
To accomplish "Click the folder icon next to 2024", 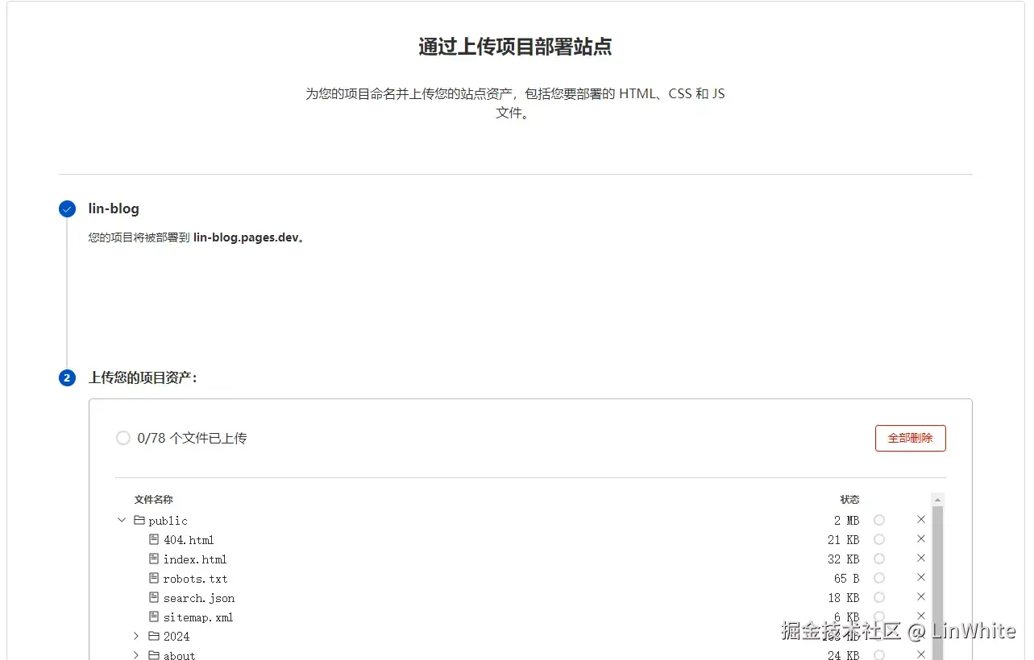I will coord(153,636).
